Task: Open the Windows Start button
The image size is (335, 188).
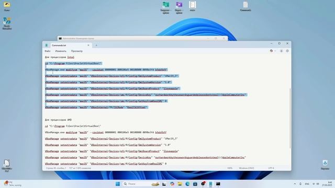Action: (117, 184)
